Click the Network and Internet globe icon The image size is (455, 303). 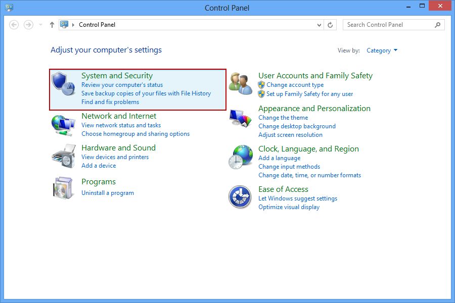[63, 126]
